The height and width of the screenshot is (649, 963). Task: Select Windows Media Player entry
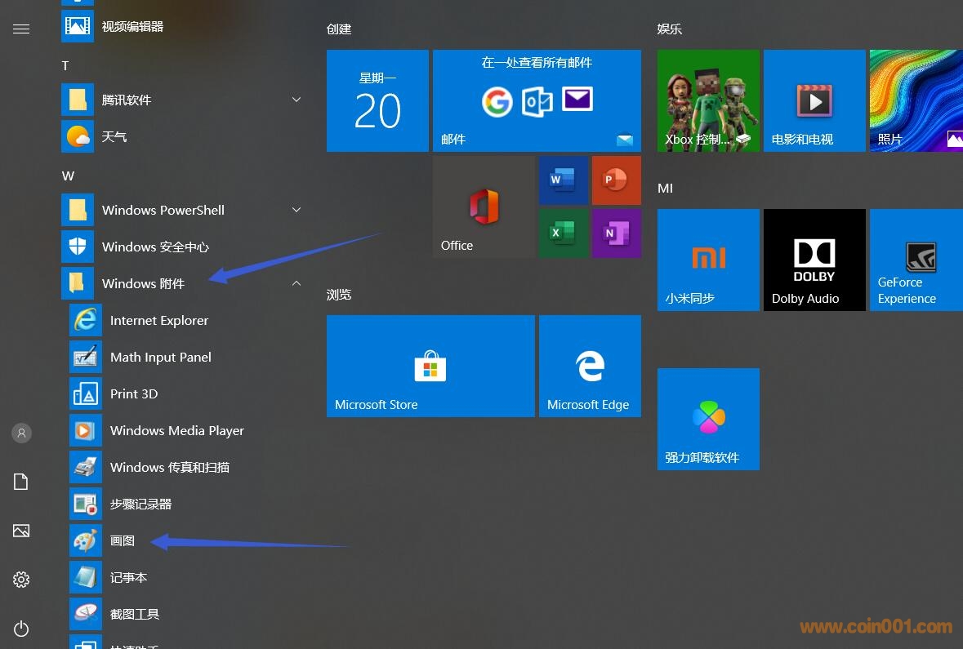[x=176, y=430]
